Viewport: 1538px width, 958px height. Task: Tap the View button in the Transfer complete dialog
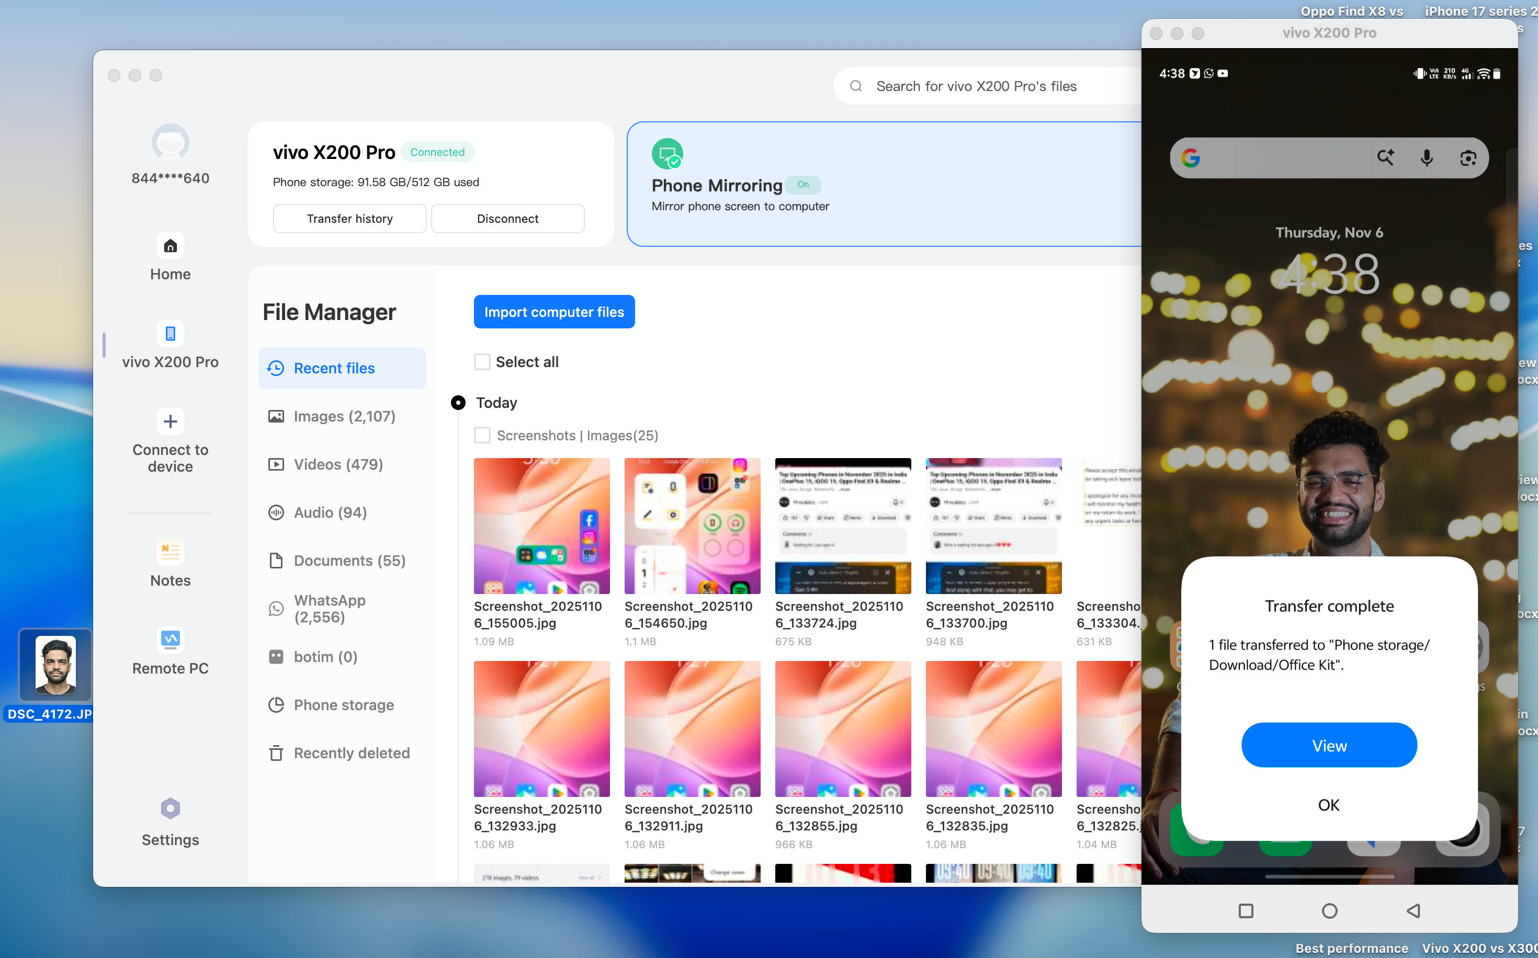1329,745
